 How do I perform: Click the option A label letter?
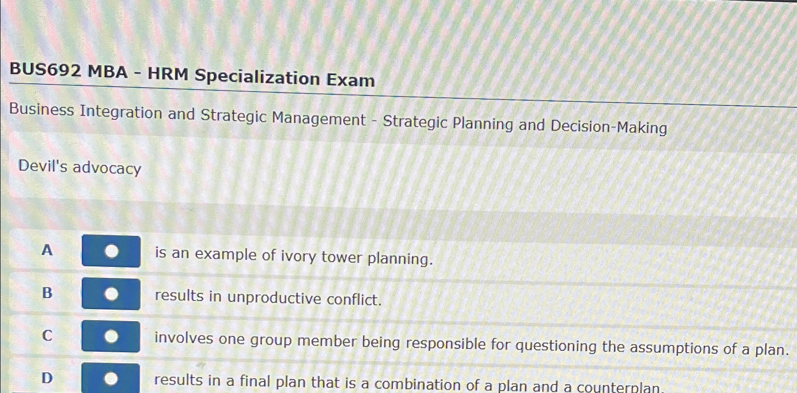(x=47, y=250)
